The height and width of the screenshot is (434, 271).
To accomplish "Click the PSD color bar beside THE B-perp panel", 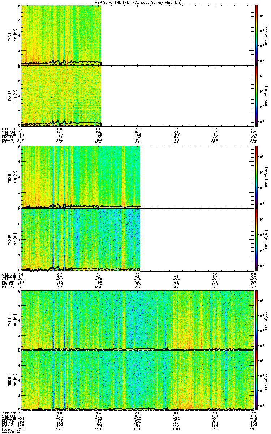I will pos(257,320).
